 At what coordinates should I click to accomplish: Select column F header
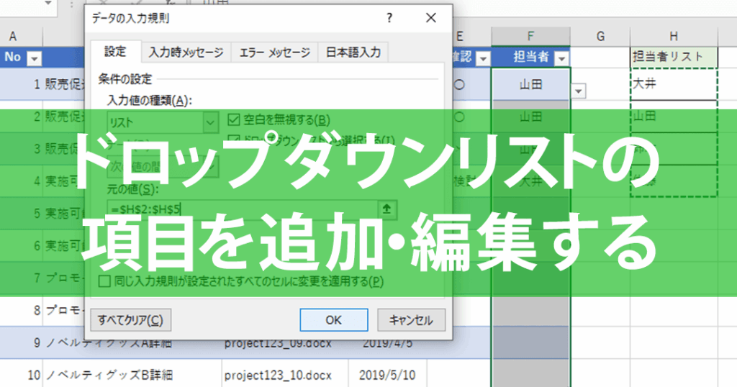tap(530, 36)
